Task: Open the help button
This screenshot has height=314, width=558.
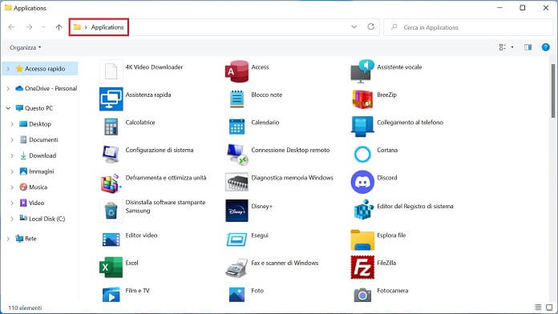Action: click(545, 47)
